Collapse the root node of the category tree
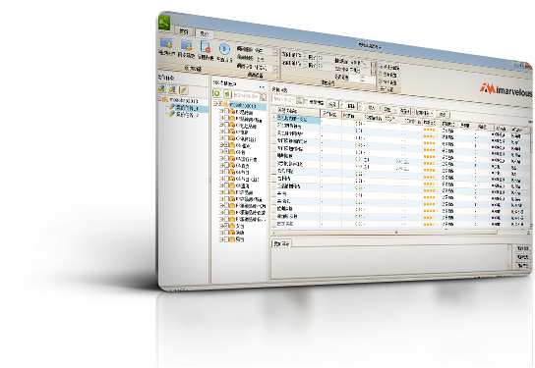This screenshot has width=535, height=368. pyautogui.click(x=215, y=104)
